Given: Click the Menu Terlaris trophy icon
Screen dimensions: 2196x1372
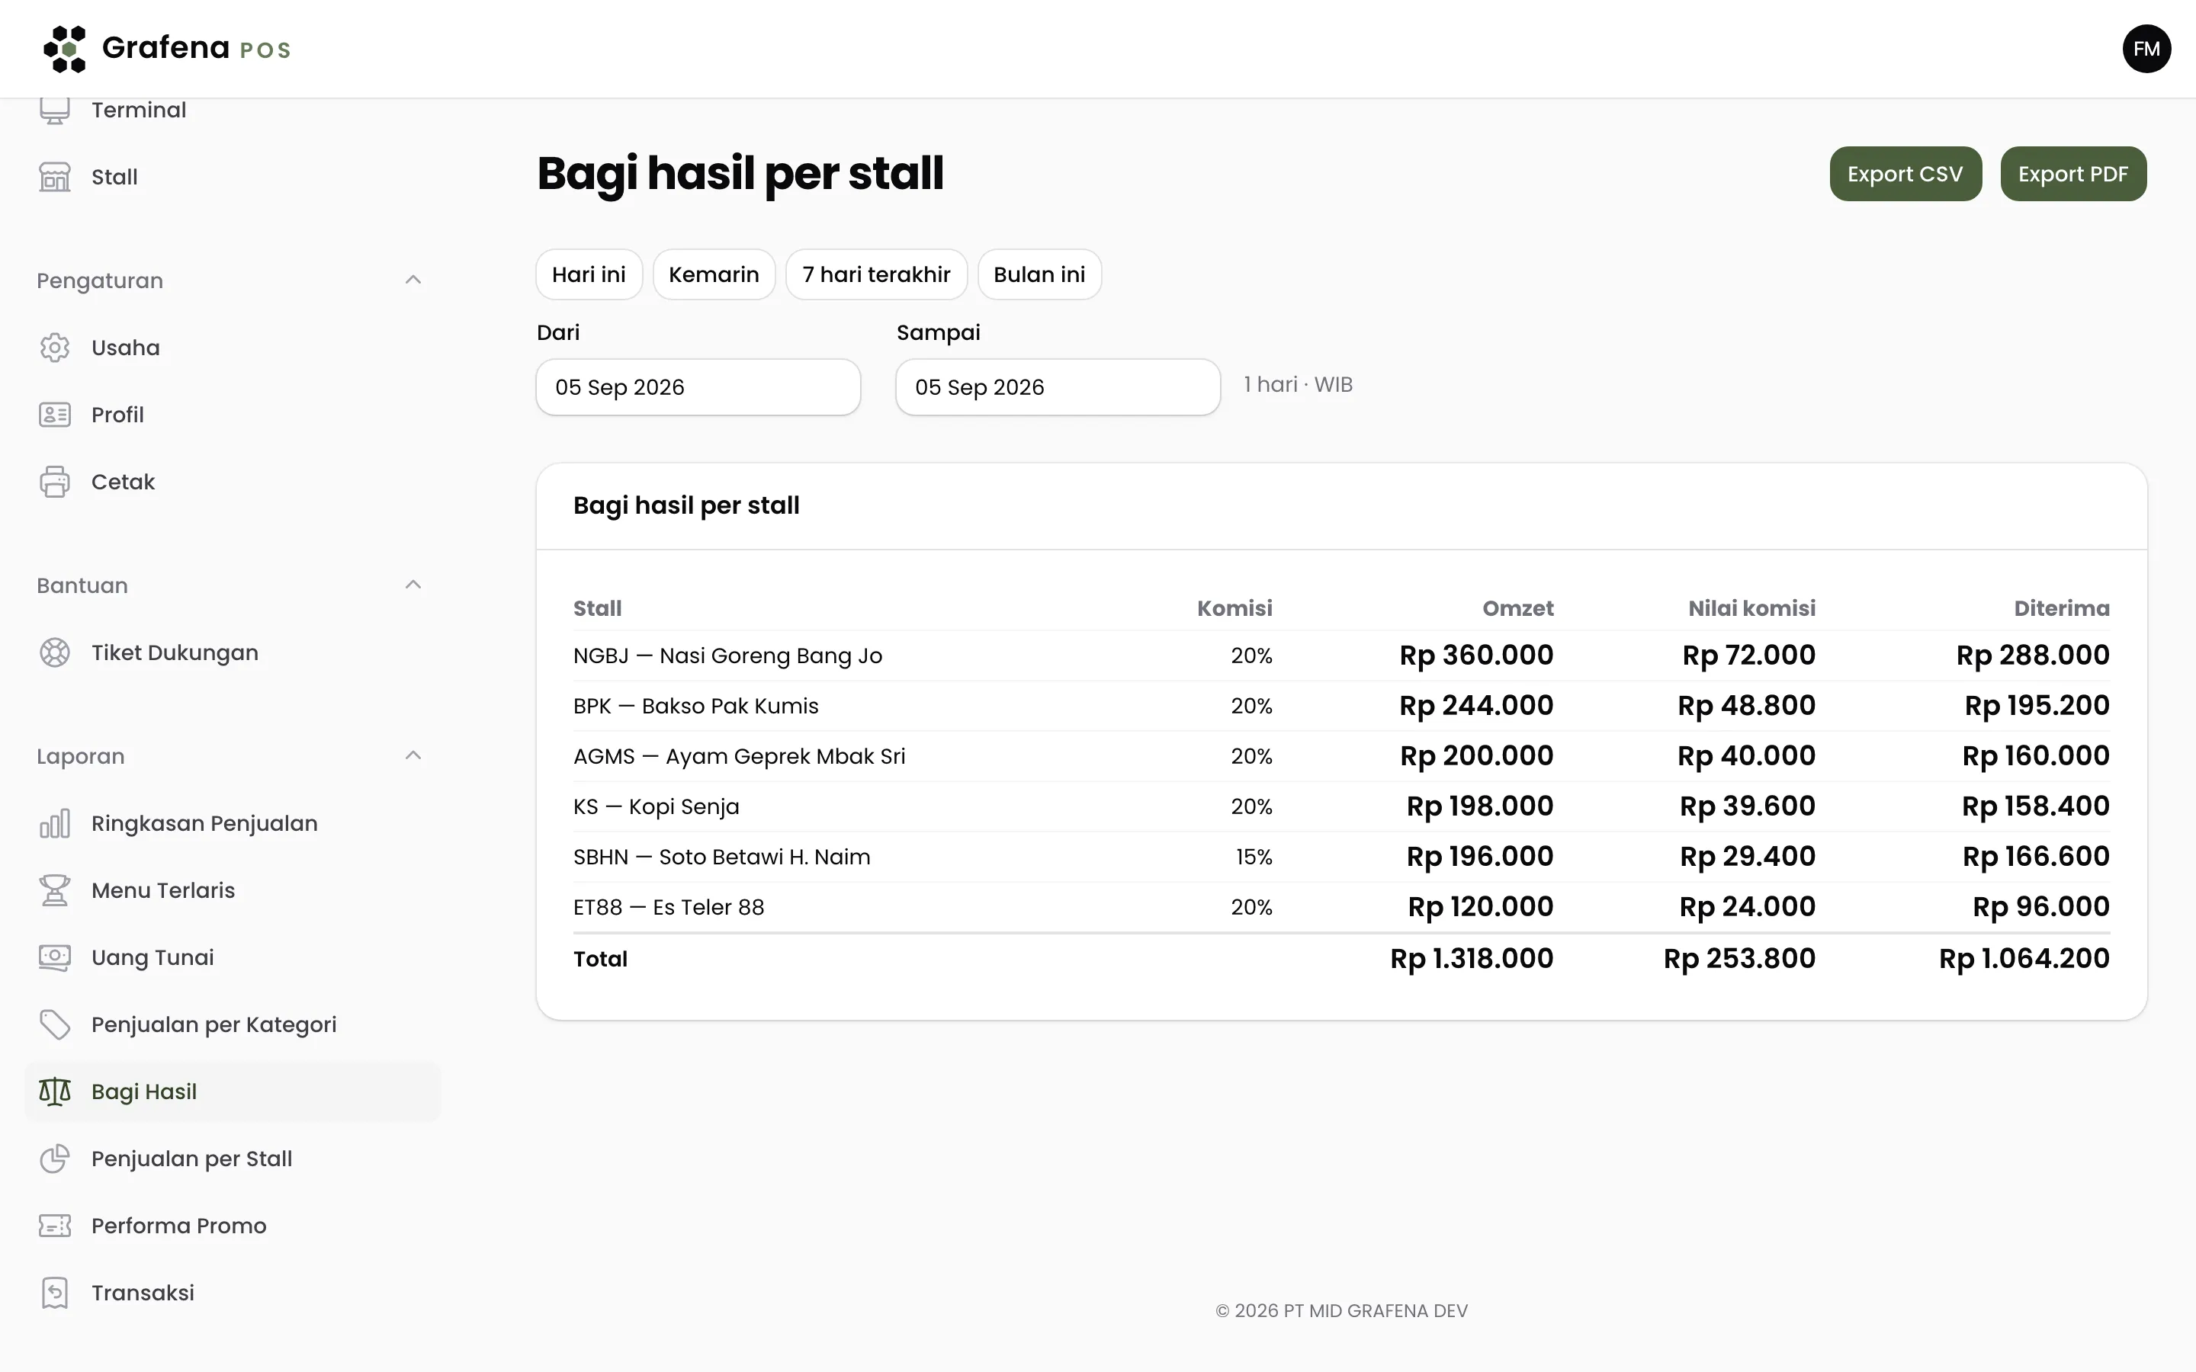Looking at the screenshot, I should [54, 890].
